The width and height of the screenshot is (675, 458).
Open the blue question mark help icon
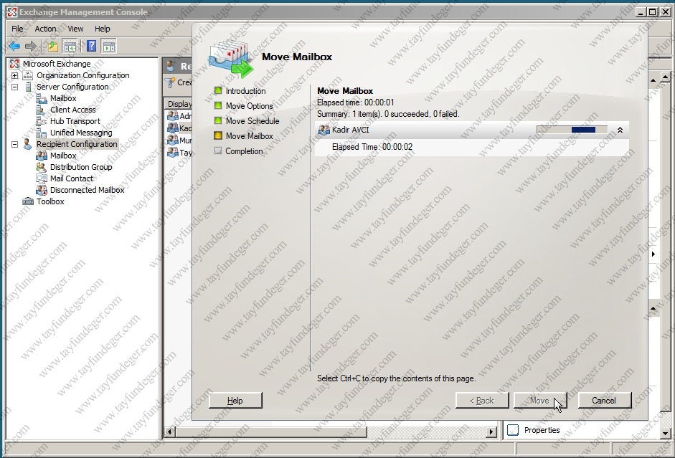[x=91, y=46]
